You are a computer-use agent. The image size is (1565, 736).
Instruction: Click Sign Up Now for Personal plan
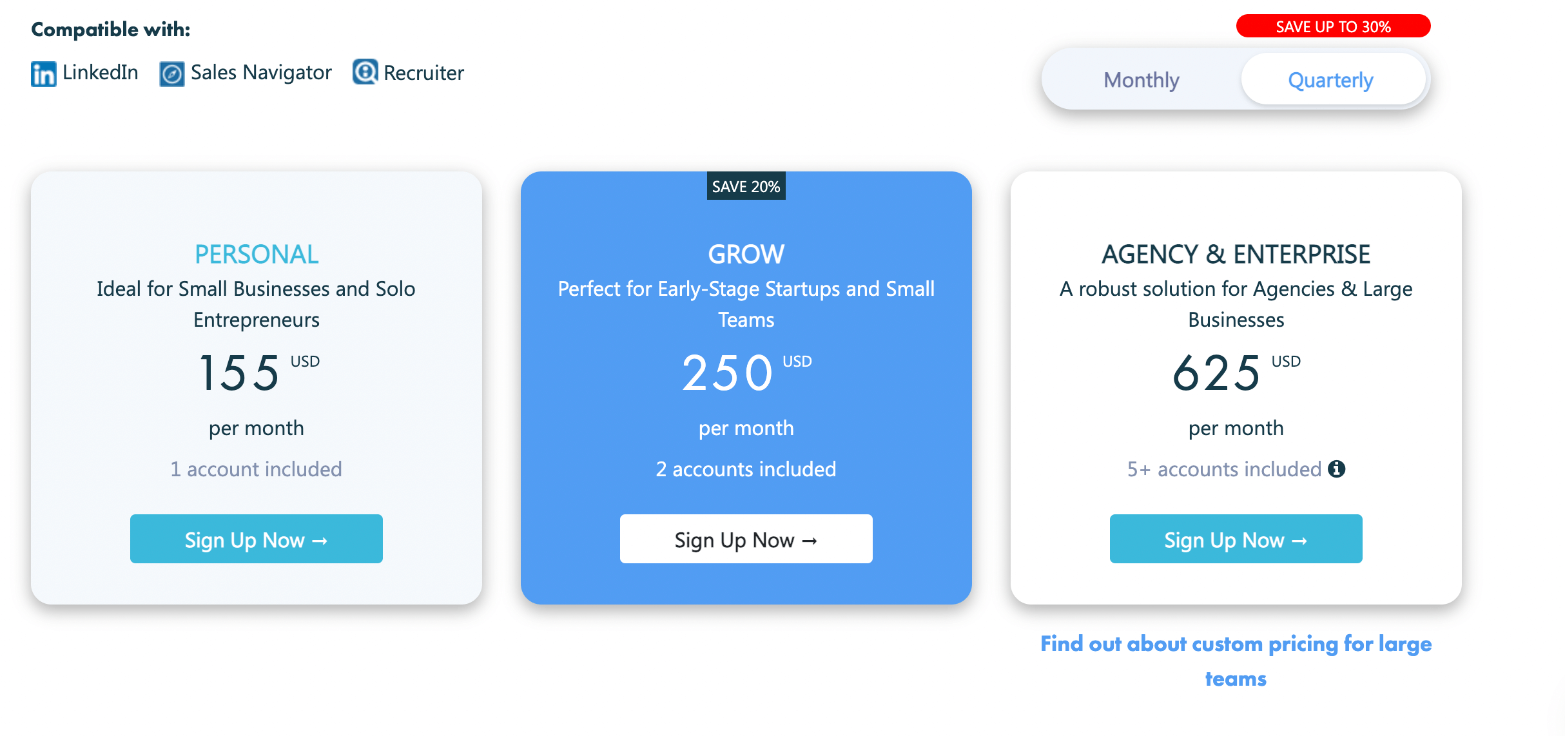point(257,539)
